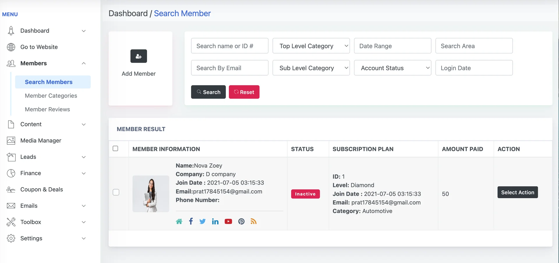Click the member's Facebook icon
This screenshot has height=263, width=559.
(191, 221)
